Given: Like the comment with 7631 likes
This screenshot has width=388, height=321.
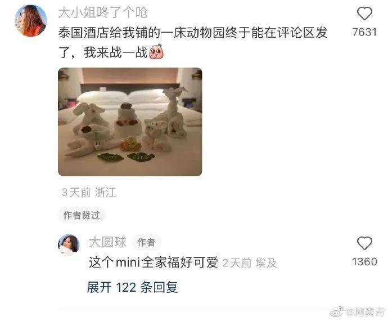Looking at the screenshot, I should [364, 14].
